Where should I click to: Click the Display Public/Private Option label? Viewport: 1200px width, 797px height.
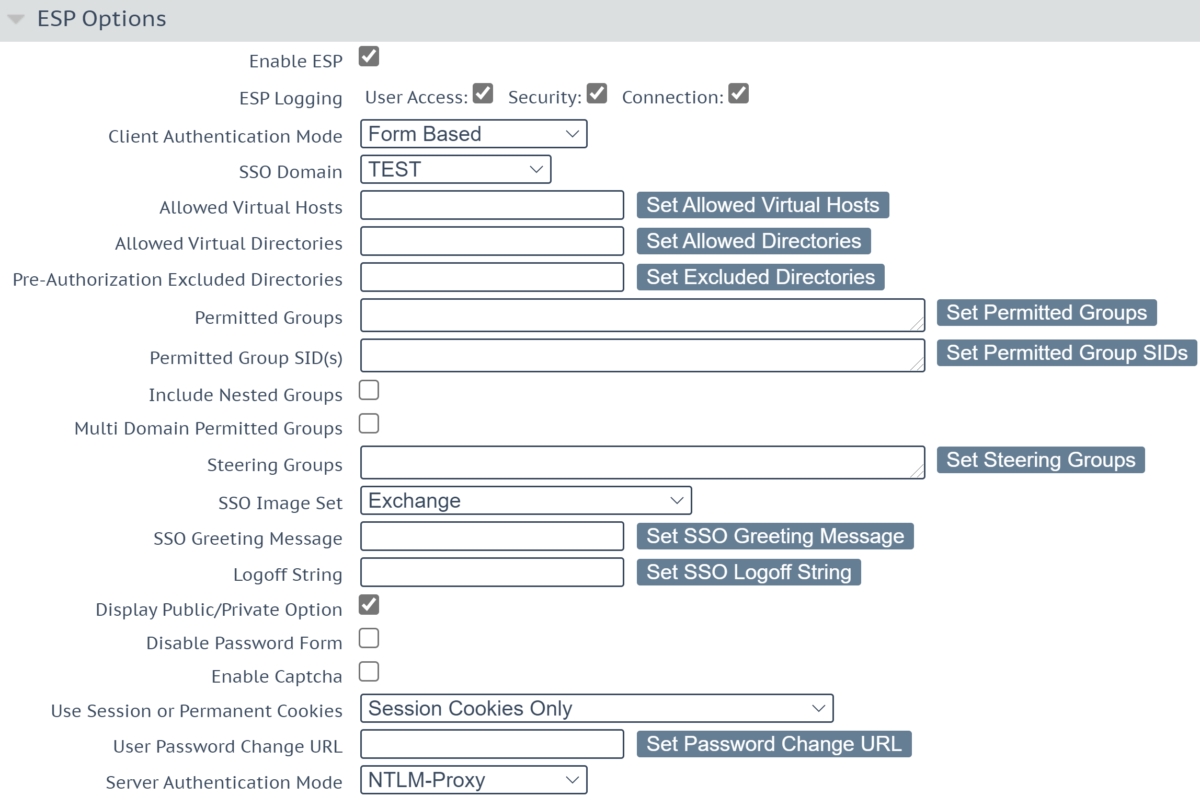[219, 610]
